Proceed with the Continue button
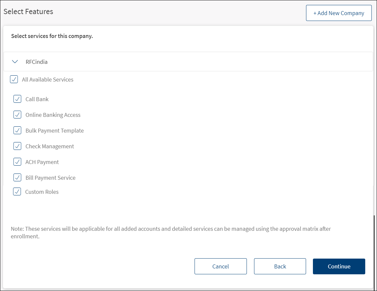Screen dimensions: 377x291 [339, 266]
